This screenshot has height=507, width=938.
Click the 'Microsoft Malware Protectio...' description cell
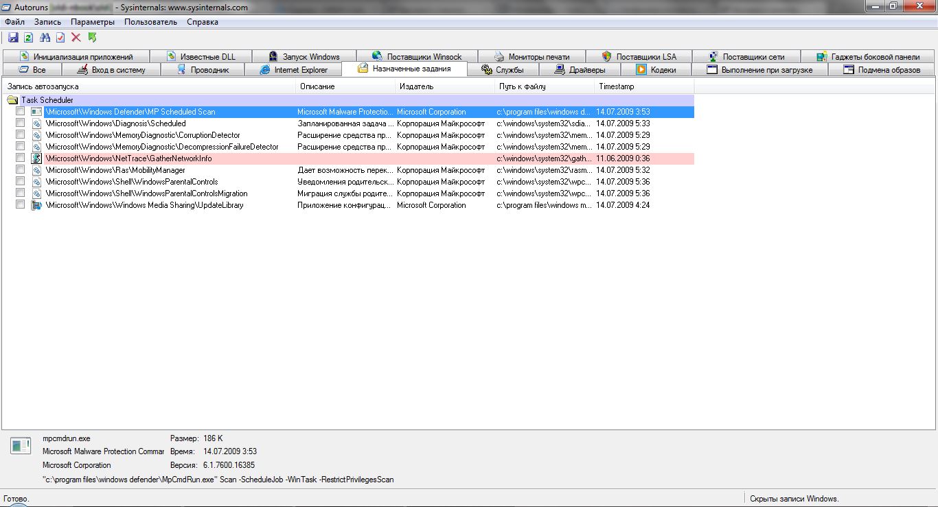pyautogui.click(x=345, y=112)
